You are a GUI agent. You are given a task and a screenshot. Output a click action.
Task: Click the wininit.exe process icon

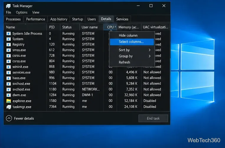[9, 67]
